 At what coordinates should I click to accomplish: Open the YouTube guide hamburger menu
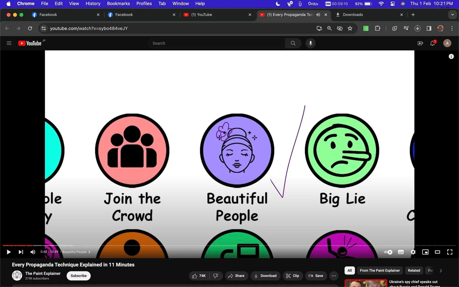9,43
